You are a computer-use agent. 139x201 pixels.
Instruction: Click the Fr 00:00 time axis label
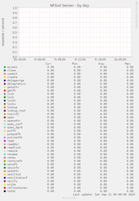tap(40, 60)
